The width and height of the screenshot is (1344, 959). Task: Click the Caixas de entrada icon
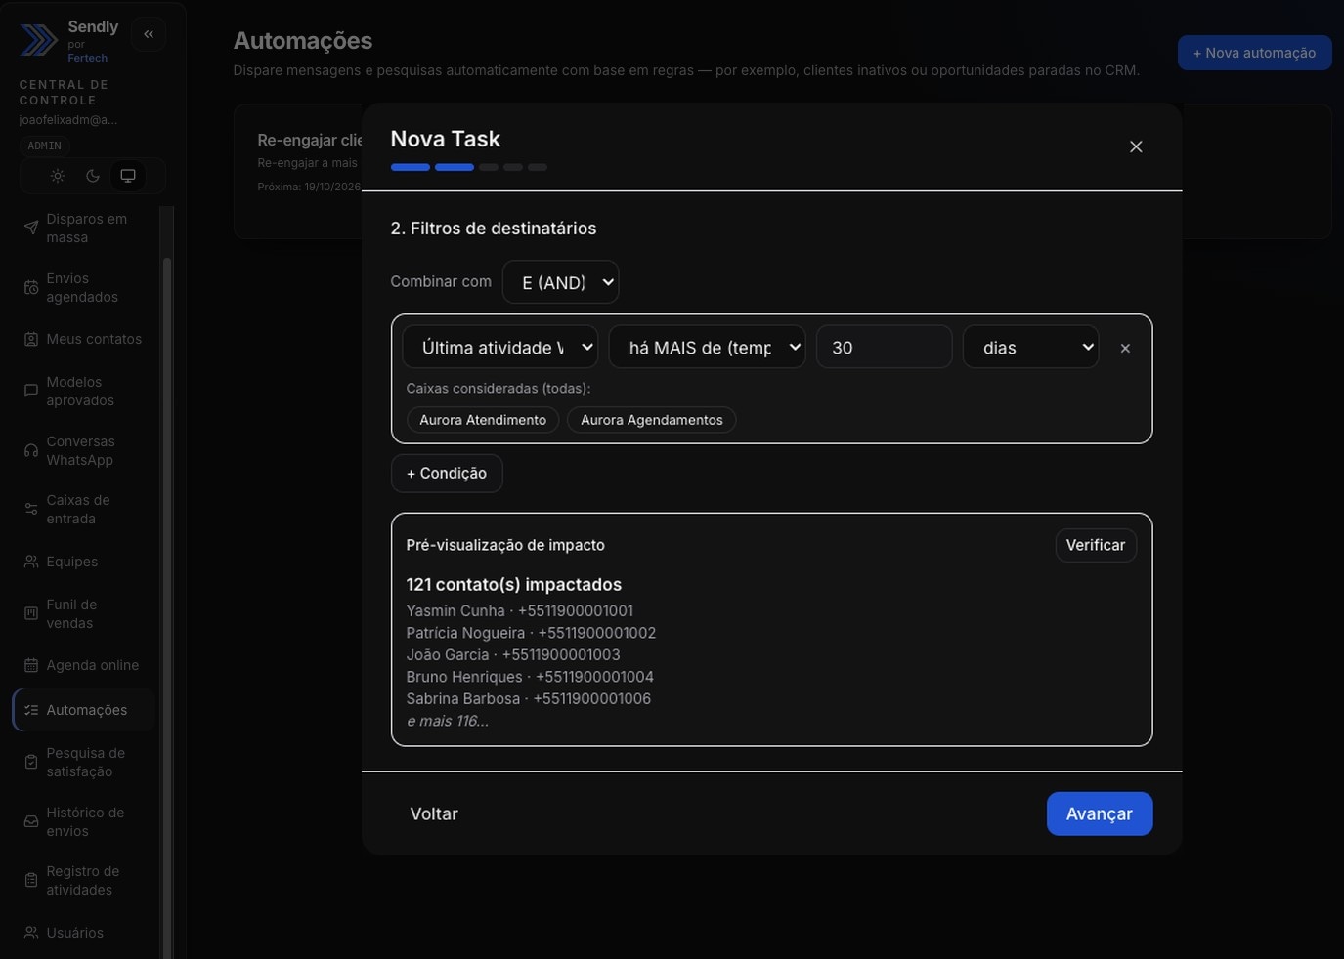tap(31, 509)
